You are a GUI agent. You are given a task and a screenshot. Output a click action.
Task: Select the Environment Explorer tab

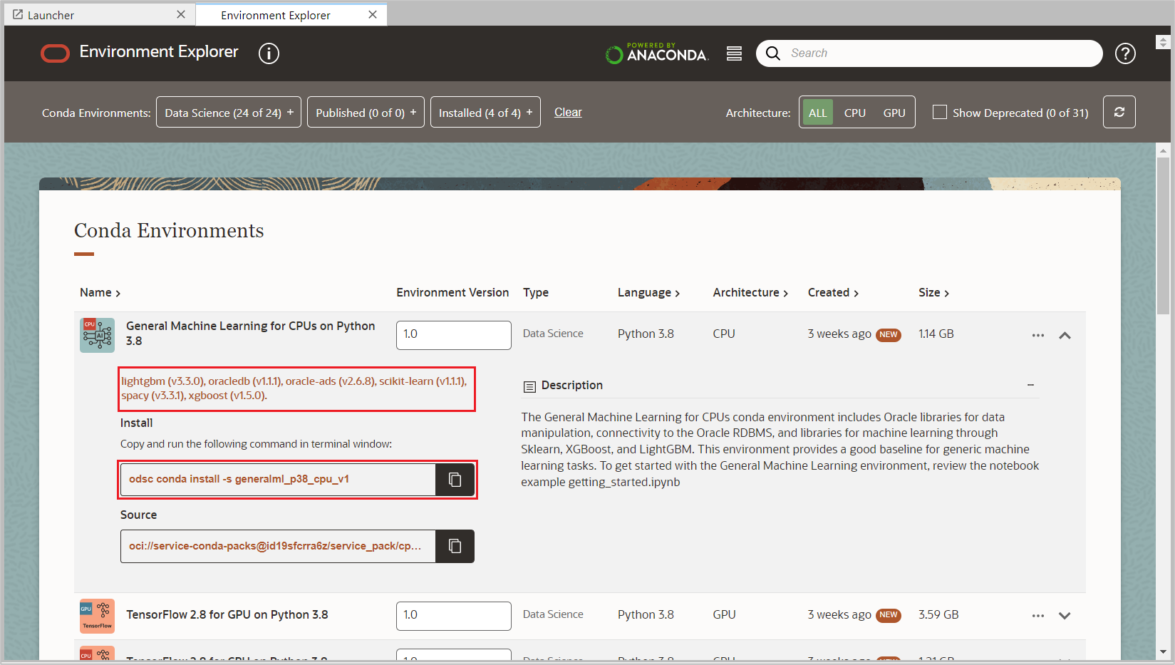tap(291, 15)
